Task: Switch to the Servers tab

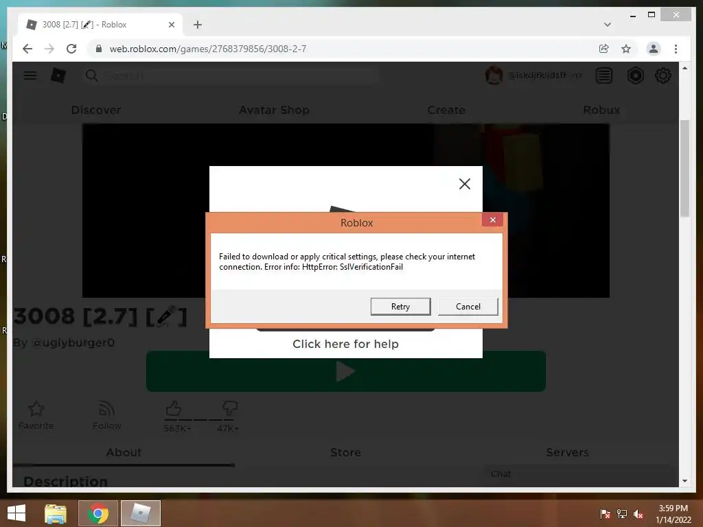Action: 567,453
